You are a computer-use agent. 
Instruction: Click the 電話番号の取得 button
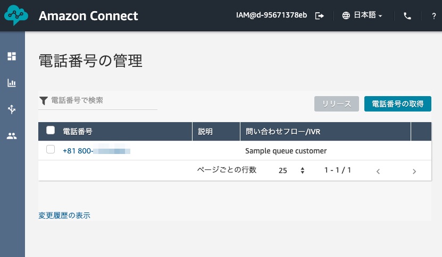pyautogui.click(x=397, y=104)
